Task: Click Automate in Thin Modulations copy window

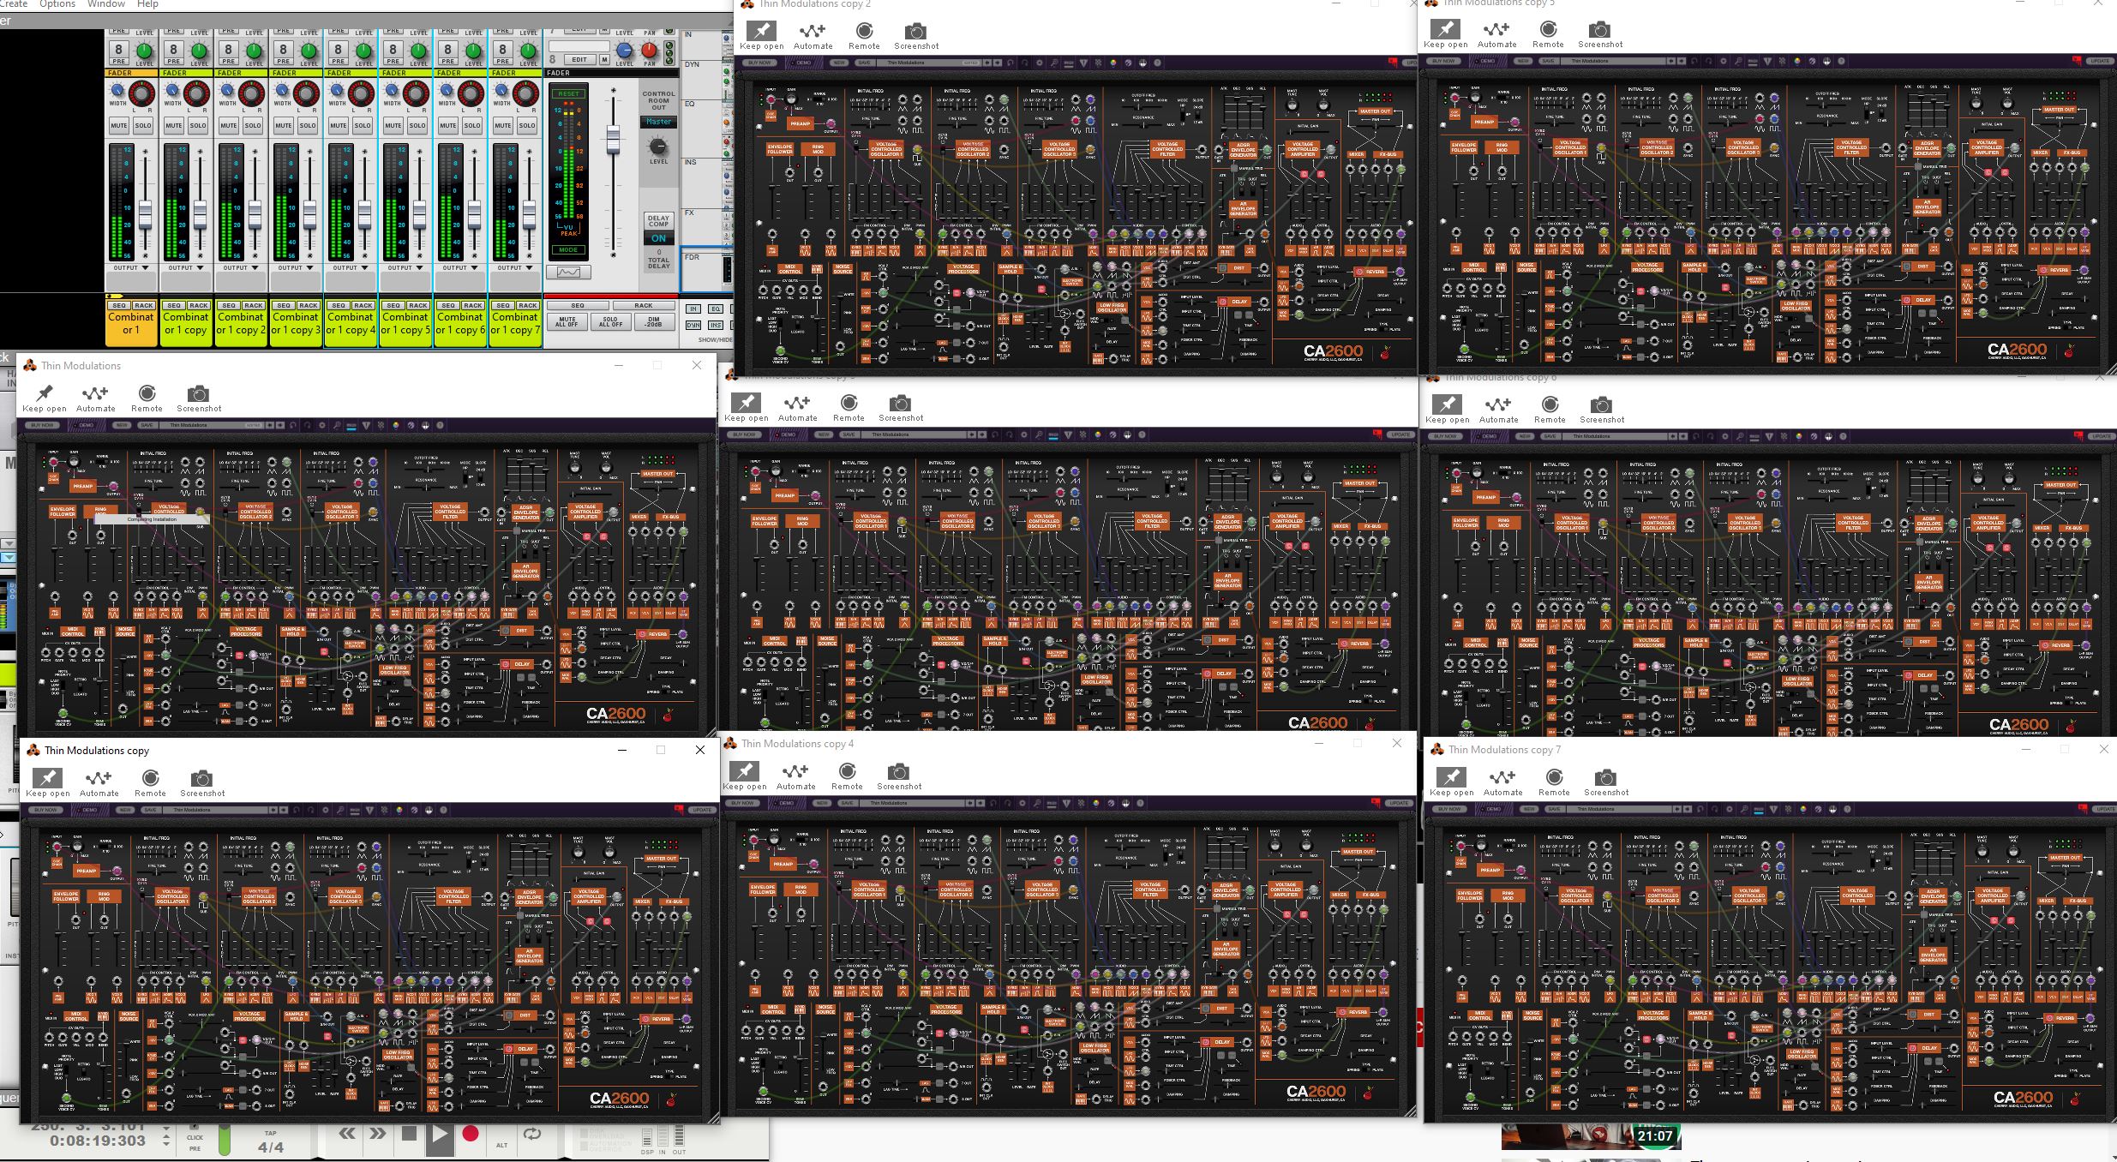Action: (99, 782)
